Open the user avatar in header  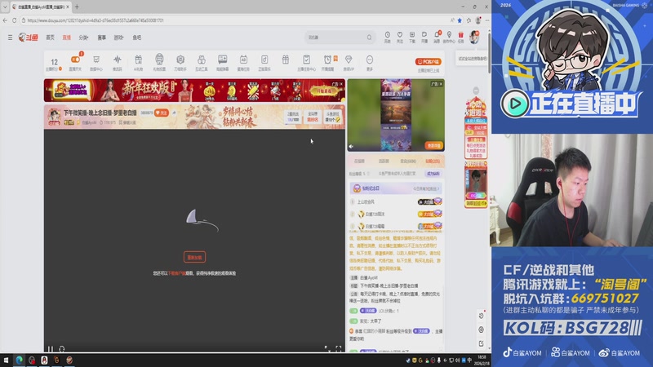click(x=474, y=38)
